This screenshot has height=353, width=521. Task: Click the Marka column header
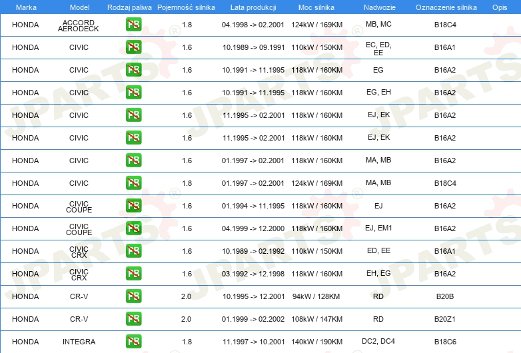click(26, 7)
